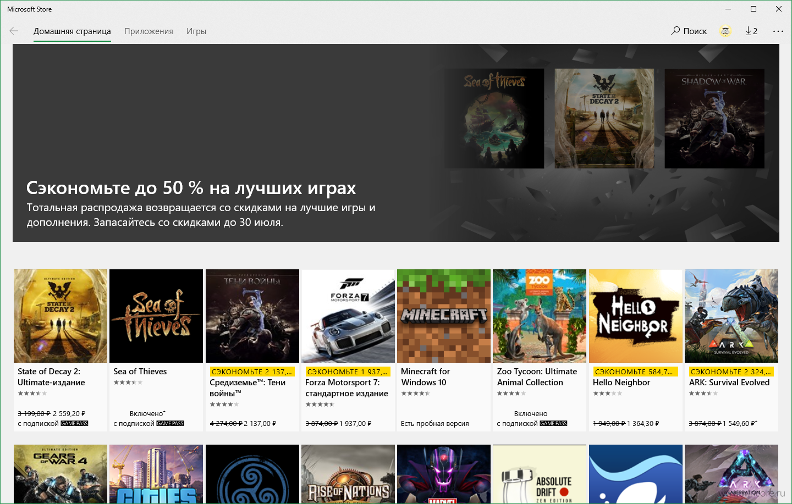Open blue wave icon tile

click(636, 474)
